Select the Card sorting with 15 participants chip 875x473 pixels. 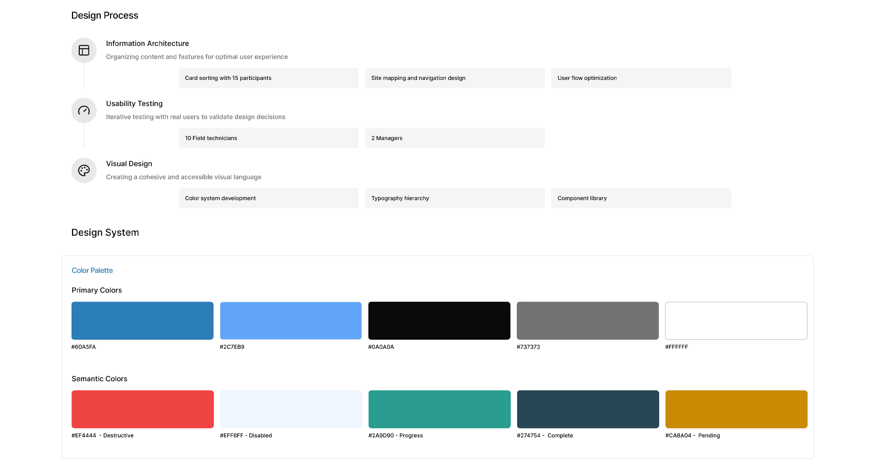tap(268, 78)
